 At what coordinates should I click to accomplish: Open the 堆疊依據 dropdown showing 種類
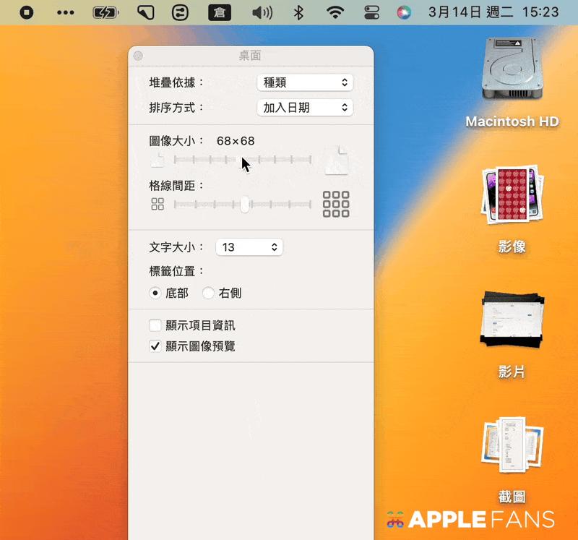pyautogui.click(x=305, y=82)
